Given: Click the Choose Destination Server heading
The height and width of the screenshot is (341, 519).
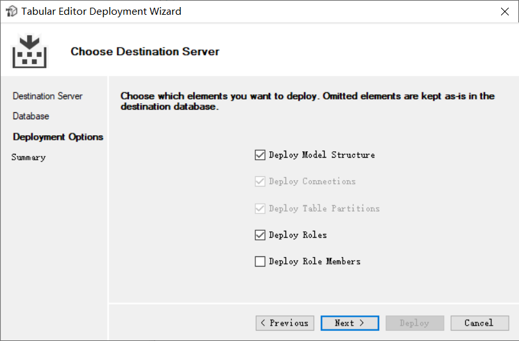Looking at the screenshot, I should [145, 51].
